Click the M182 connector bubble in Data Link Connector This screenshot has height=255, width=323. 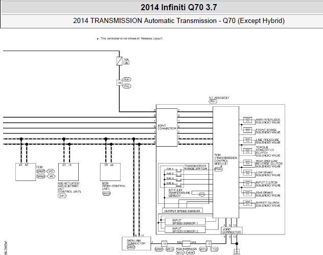131,247
